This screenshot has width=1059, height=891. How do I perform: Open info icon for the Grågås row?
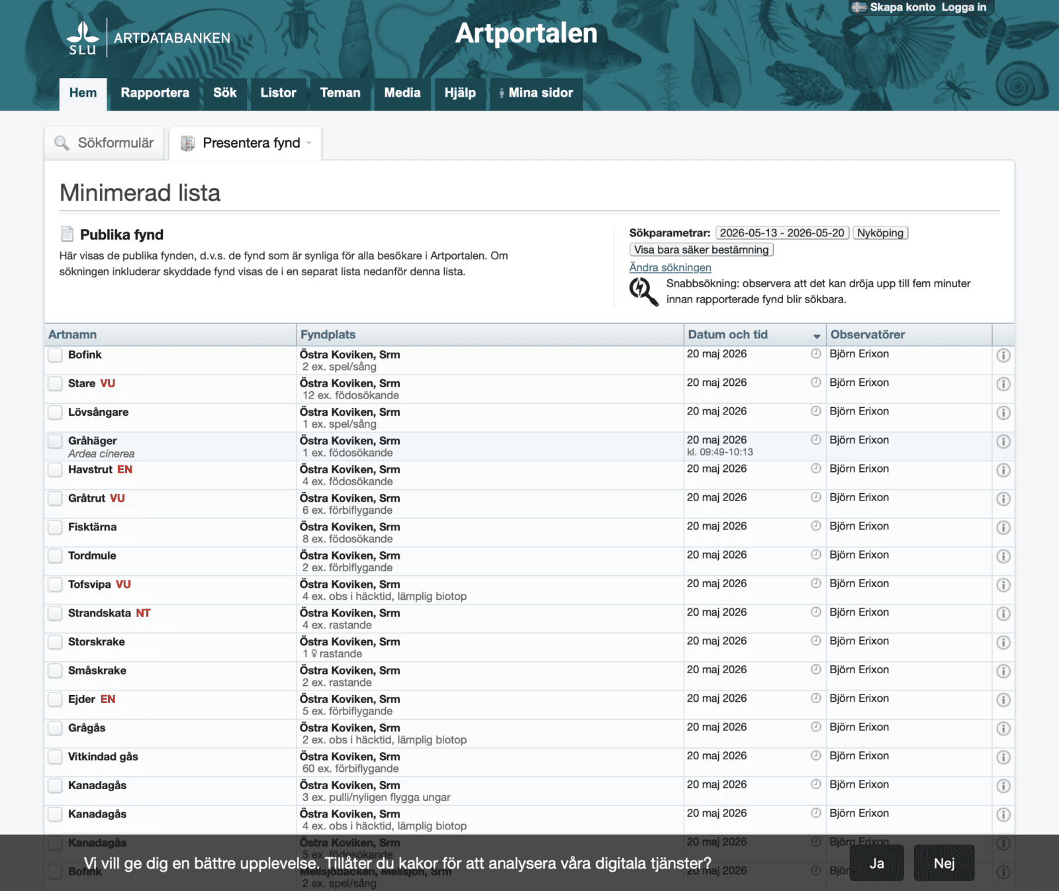[x=1003, y=728]
